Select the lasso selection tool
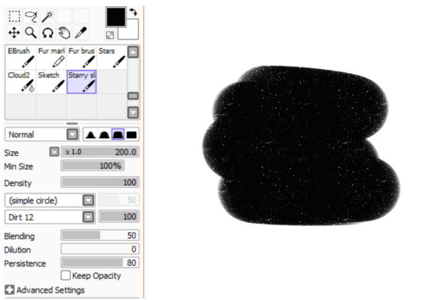 pyautogui.click(x=31, y=16)
